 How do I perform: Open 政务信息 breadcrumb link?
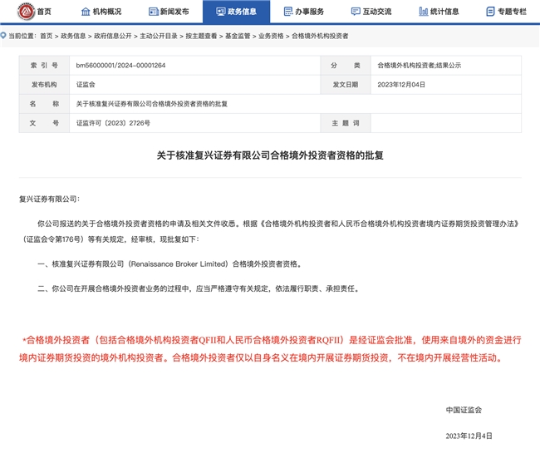[x=73, y=36]
